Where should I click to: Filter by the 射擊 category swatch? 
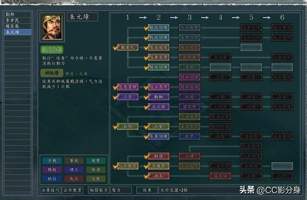pyautogui.click(x=96, y=161)
